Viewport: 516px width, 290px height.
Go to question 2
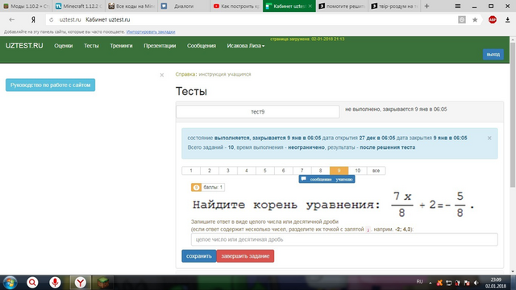(x=210, y=171)
